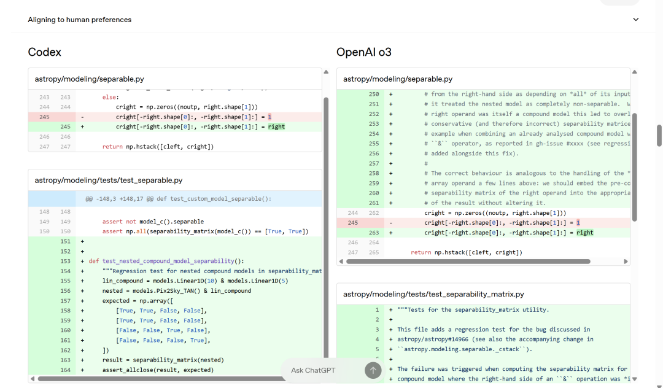
Task: Click the Aligning to human preferences chevron
Action: click(635, 20)
